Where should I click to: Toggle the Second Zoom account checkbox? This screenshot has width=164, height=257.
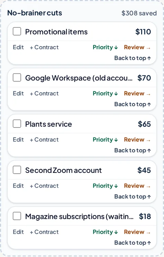coord(17,170)
